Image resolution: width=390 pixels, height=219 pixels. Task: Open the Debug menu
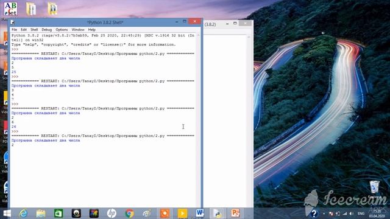pyautogui.click(x=46, y=30)
